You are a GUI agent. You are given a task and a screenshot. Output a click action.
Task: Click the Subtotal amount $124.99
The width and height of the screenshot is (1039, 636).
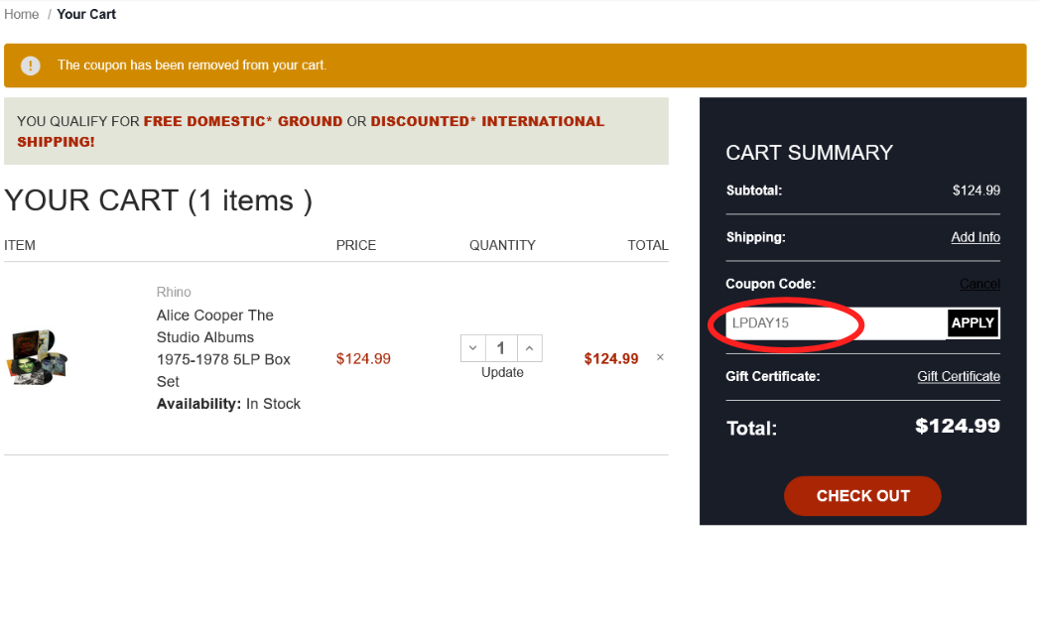pyautogui.click(x=976, y=191)
